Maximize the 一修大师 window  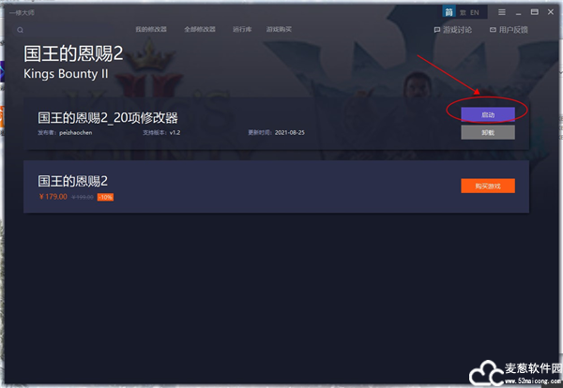point(534,12)
